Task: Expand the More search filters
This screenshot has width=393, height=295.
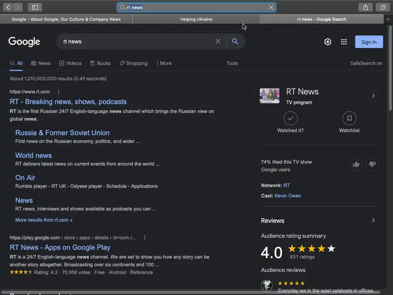Action: [x=164, y=63]
